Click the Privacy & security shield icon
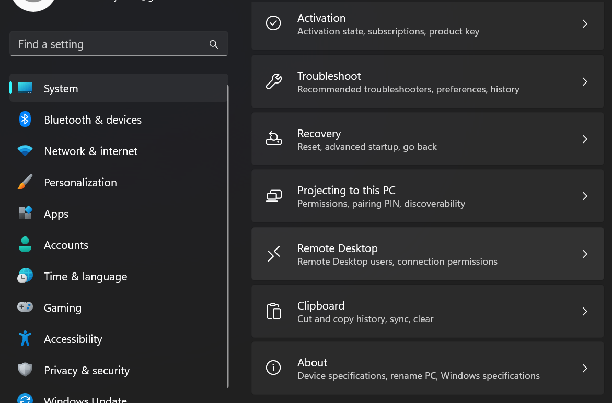Viewport: 612px width, 403px height. click(x=25, y=370)
